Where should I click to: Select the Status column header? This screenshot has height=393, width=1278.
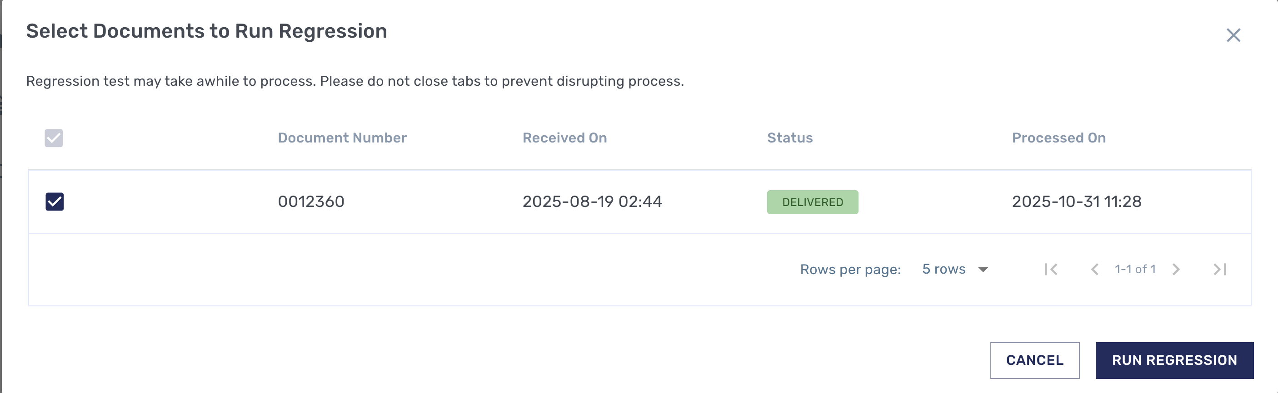(x=789, y=138)
